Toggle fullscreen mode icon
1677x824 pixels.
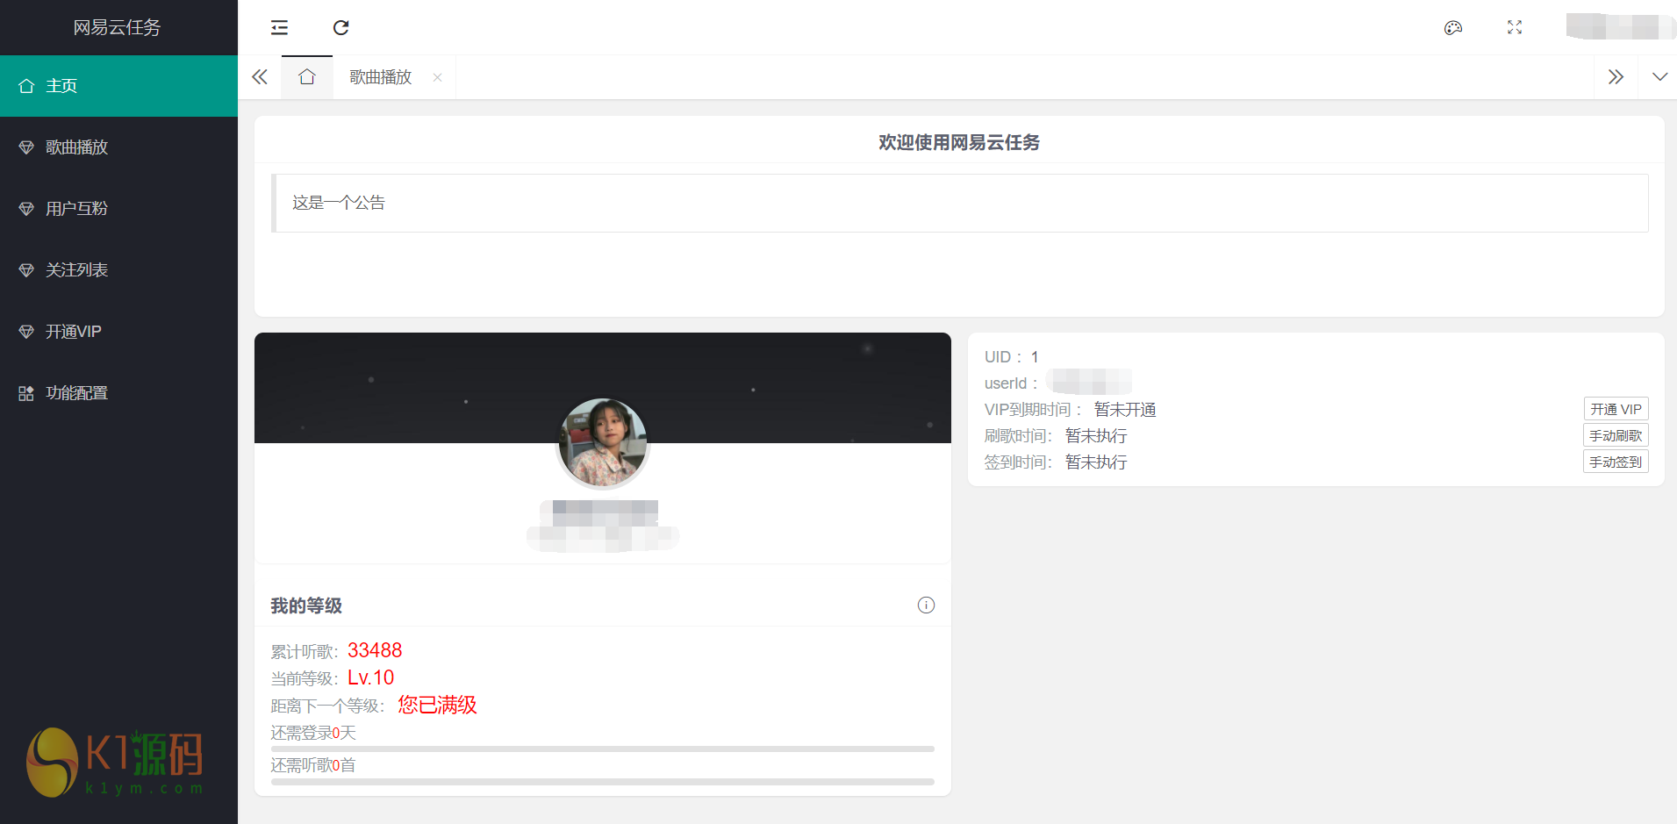click(1515, 28)
